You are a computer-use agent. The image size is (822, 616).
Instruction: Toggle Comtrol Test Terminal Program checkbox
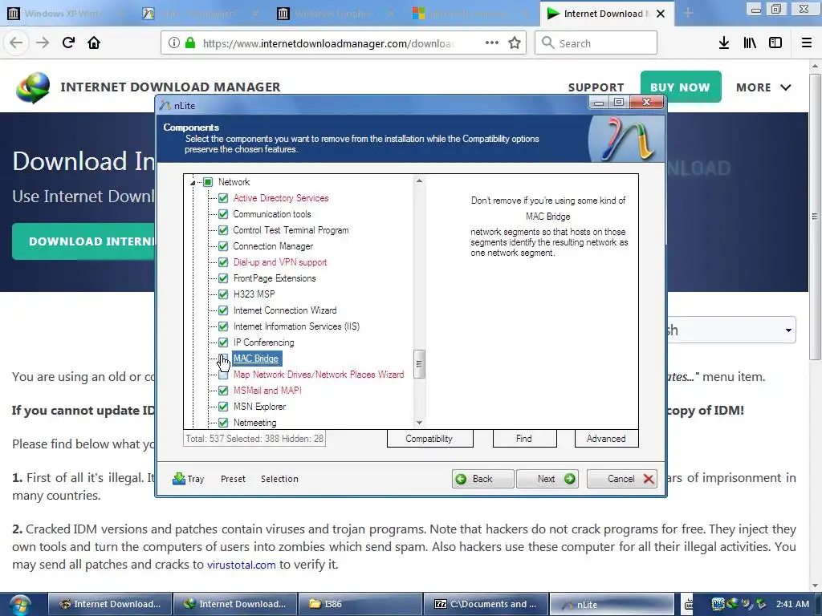[223, 230]
